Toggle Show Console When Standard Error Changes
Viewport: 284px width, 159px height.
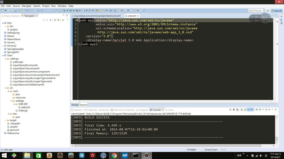tap(252, 110)
